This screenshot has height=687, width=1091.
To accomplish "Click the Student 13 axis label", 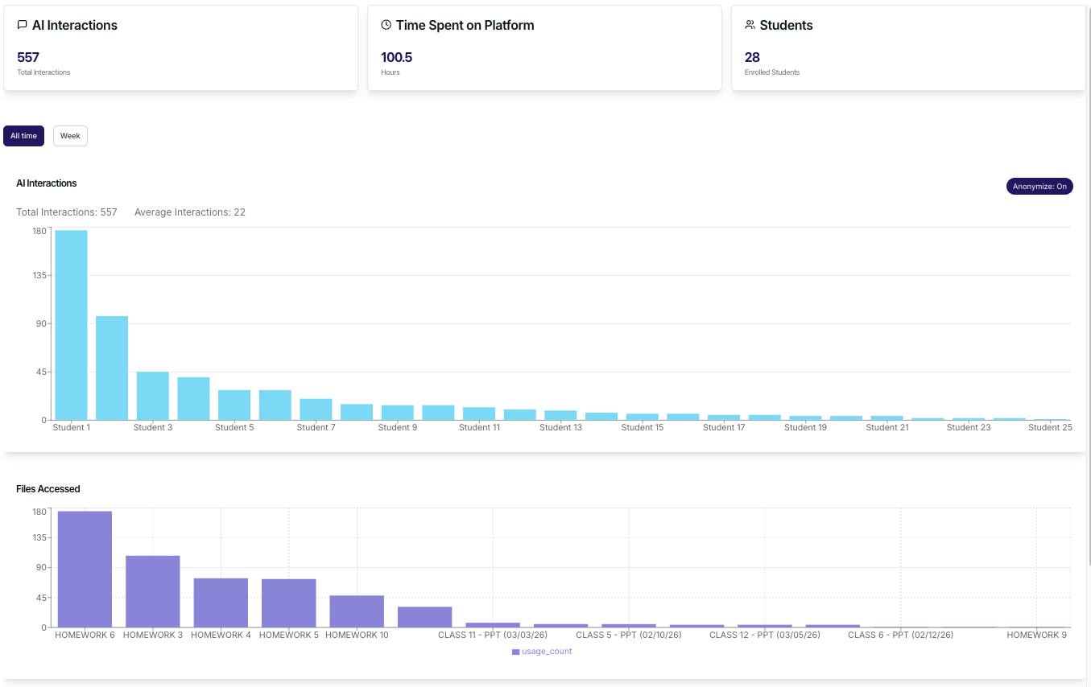I will point(560,427).
